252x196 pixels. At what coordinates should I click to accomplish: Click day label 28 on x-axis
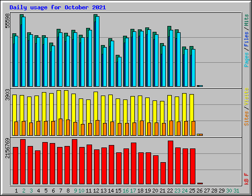214,191
